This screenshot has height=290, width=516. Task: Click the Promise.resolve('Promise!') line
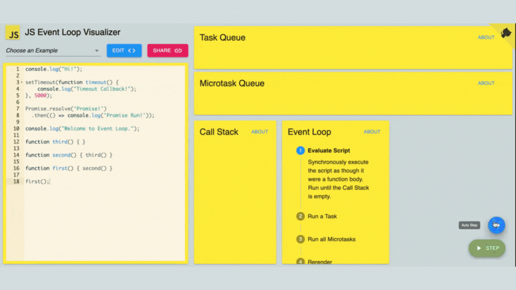tap(66, 109)
